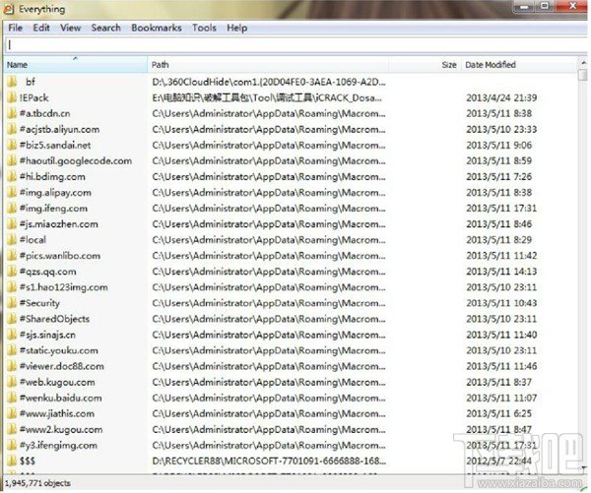Click the folder icon next to bf

coord(12,82)
